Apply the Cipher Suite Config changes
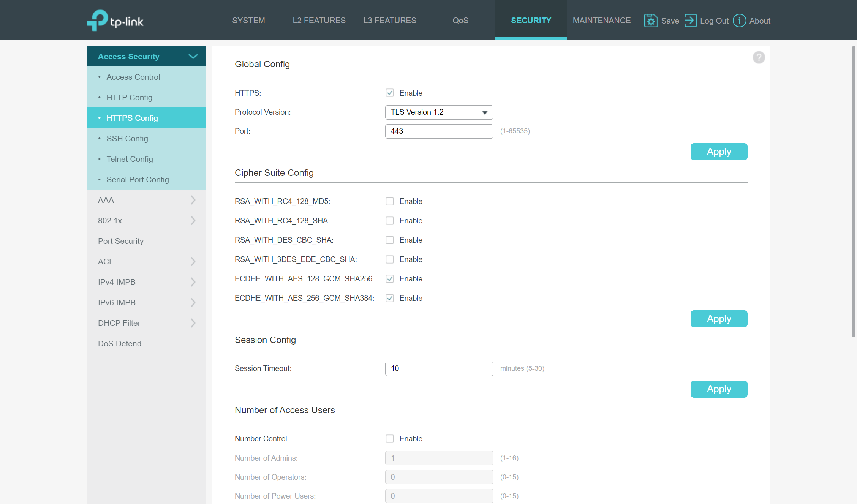 (x=718, y=319)
